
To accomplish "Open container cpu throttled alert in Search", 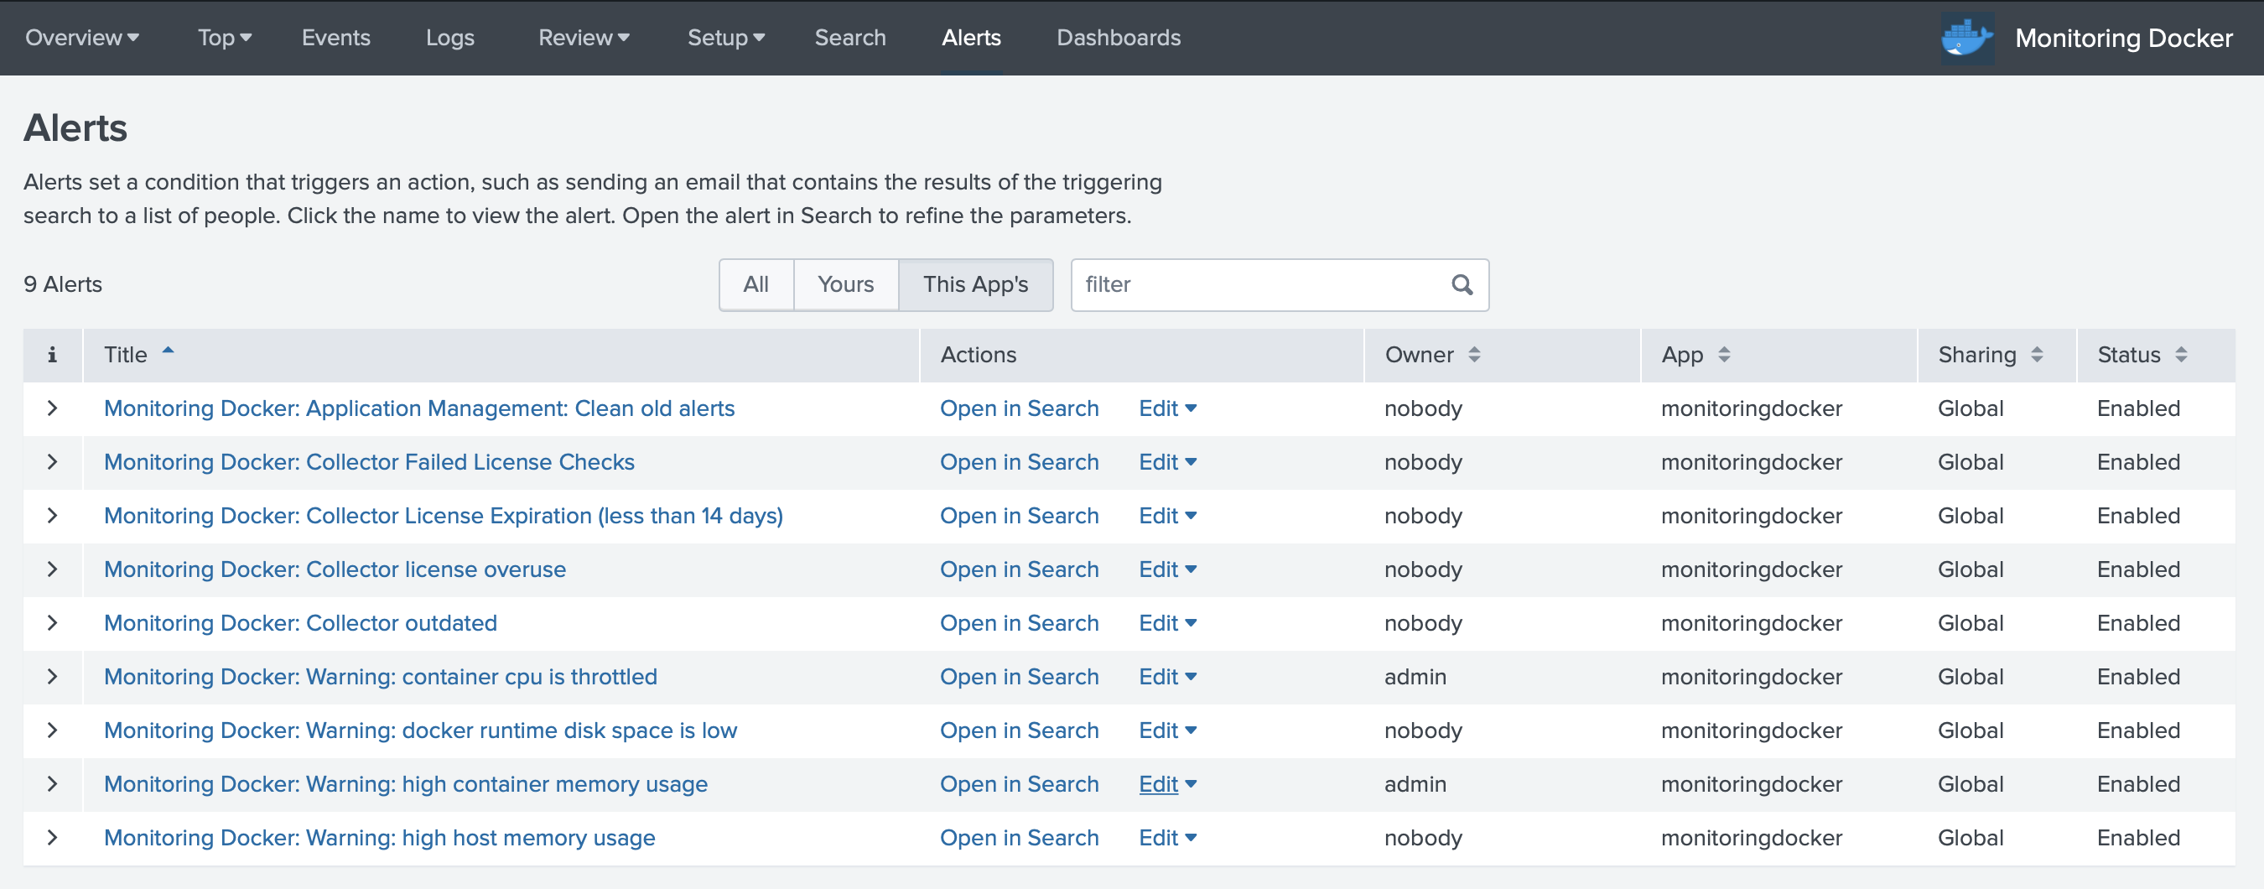I will point(1019,676).
